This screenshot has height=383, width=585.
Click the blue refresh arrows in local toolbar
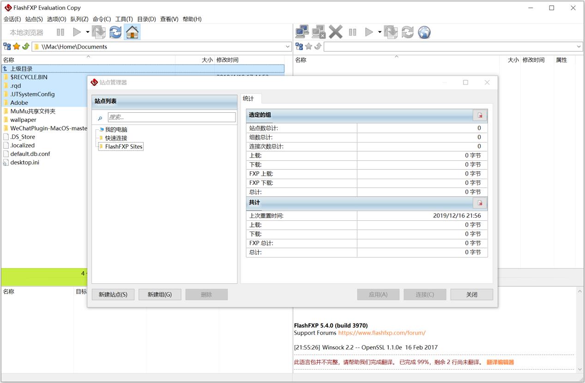click(x=115, y=32)
